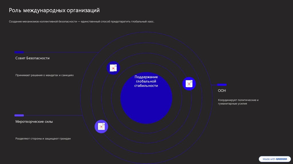The image size is (293, 164).
Task: Click the blue marker bar above ООН
Action: click(x=222, y=85)
